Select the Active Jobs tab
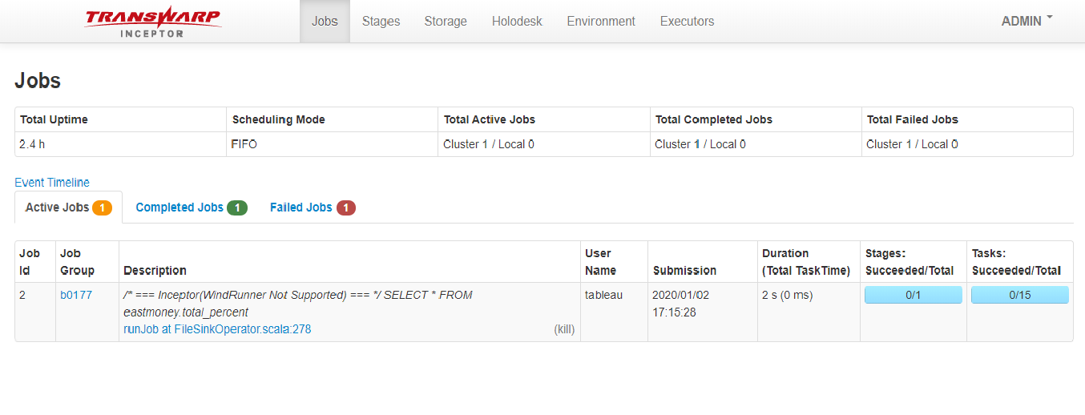Viewport: 1085px width, 415px height. (x=57, y=207)
